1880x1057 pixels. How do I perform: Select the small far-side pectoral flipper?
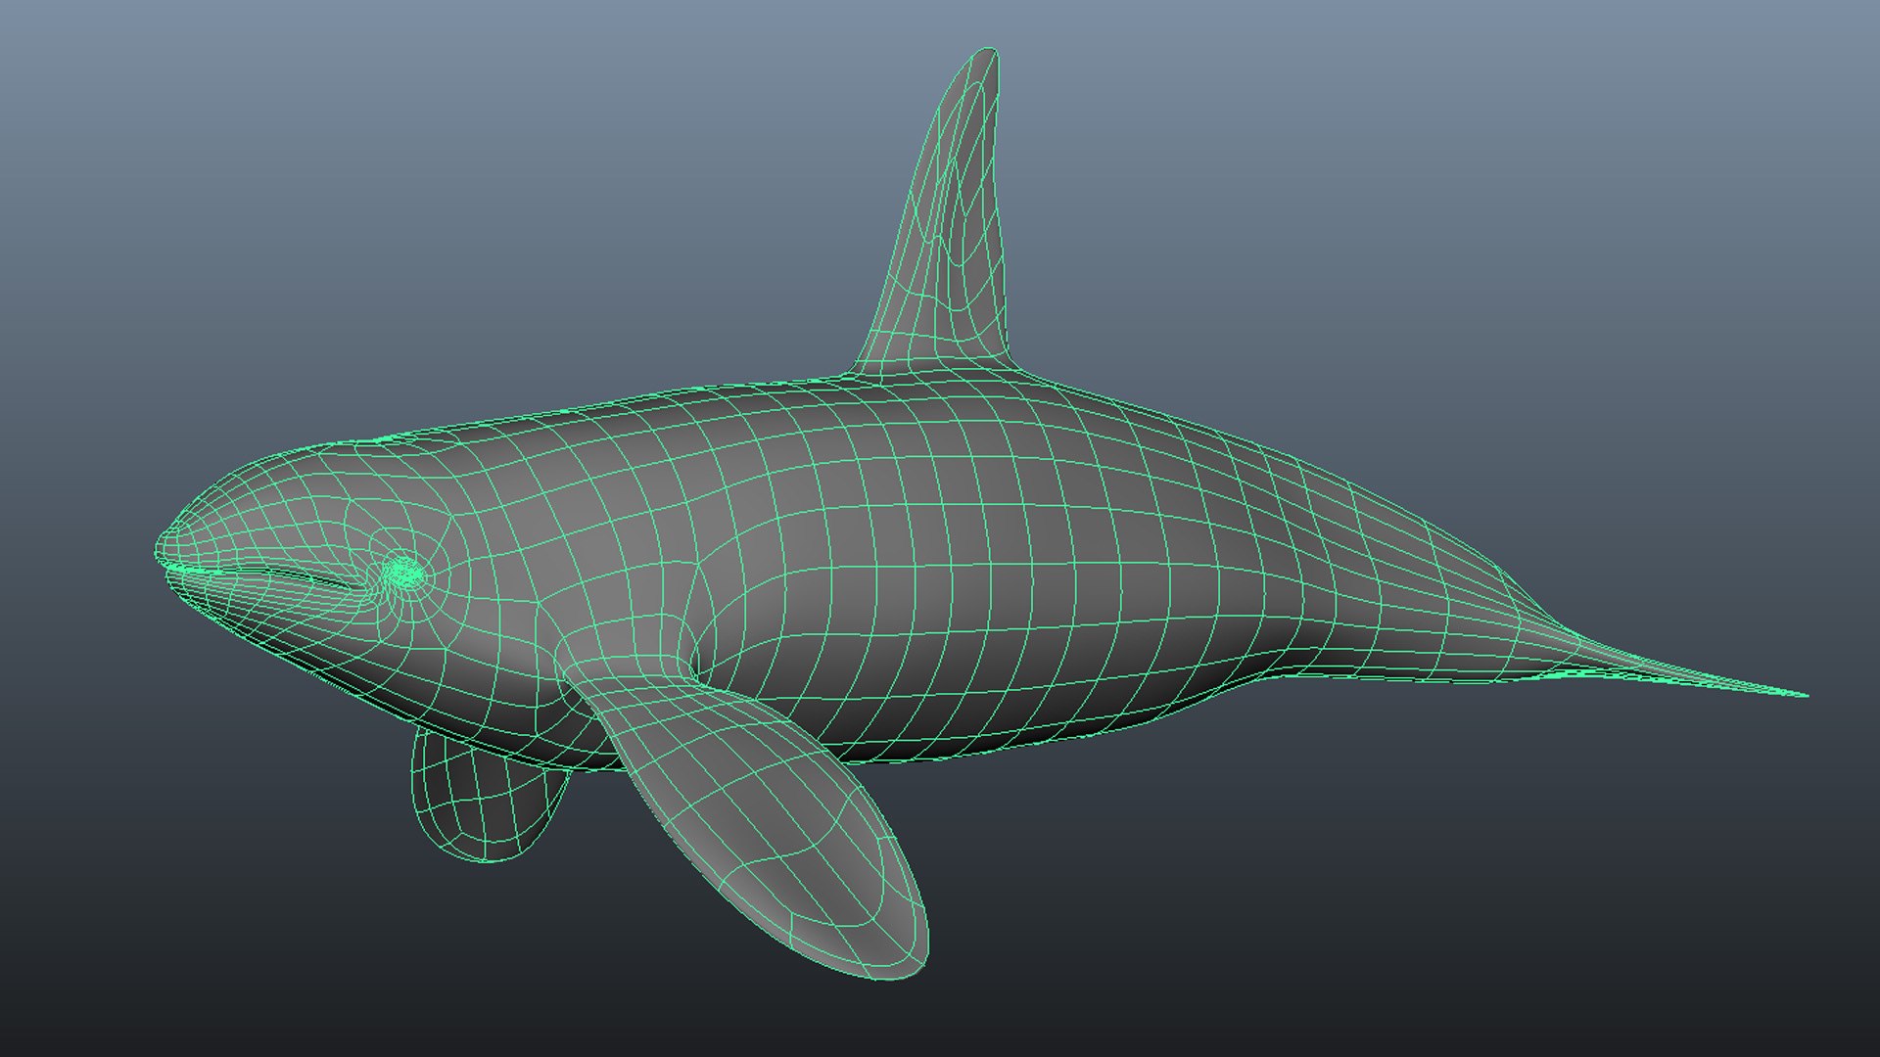(x=487, y=798)
